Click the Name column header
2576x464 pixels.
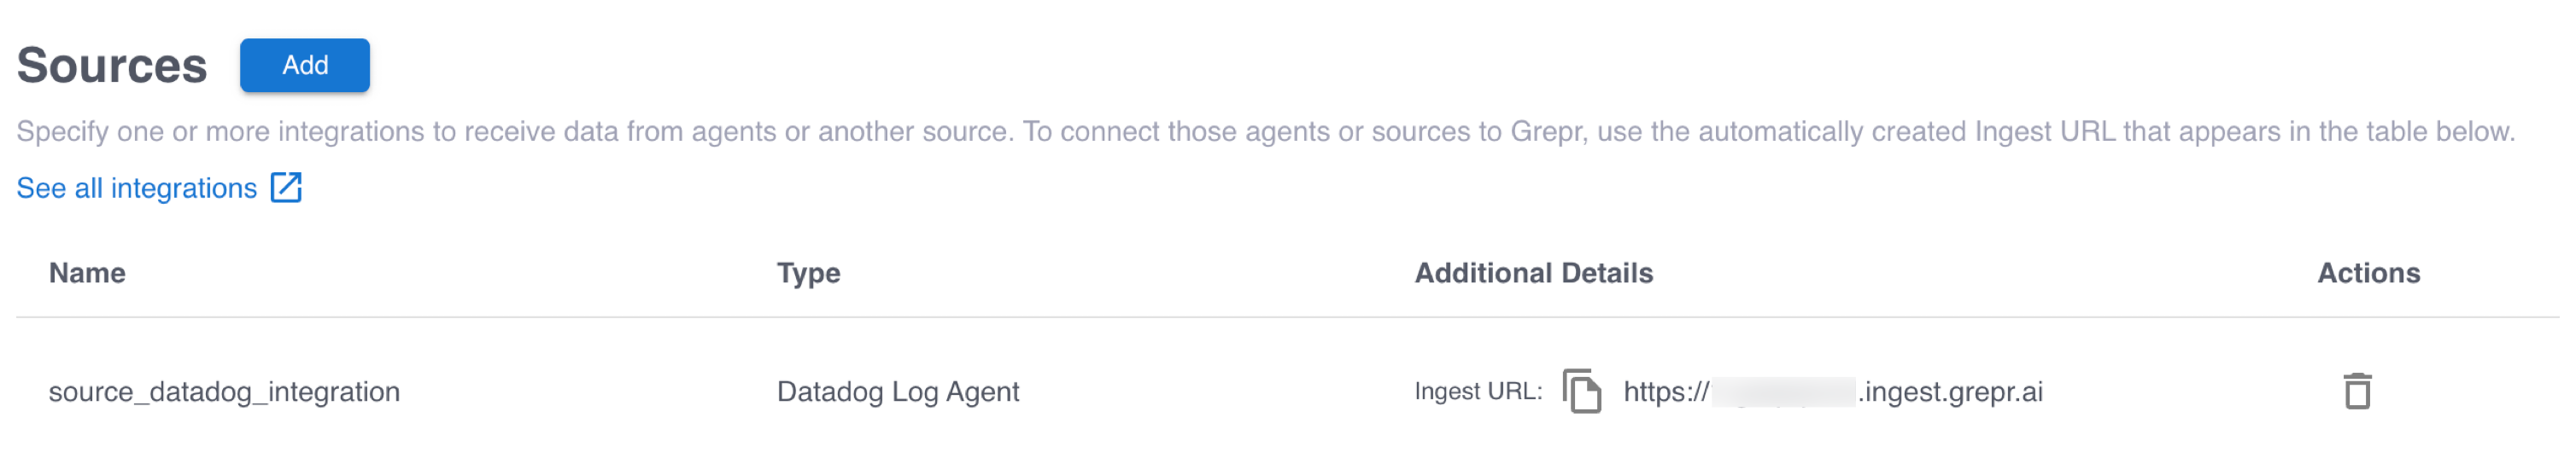click(x=87, y=274)
